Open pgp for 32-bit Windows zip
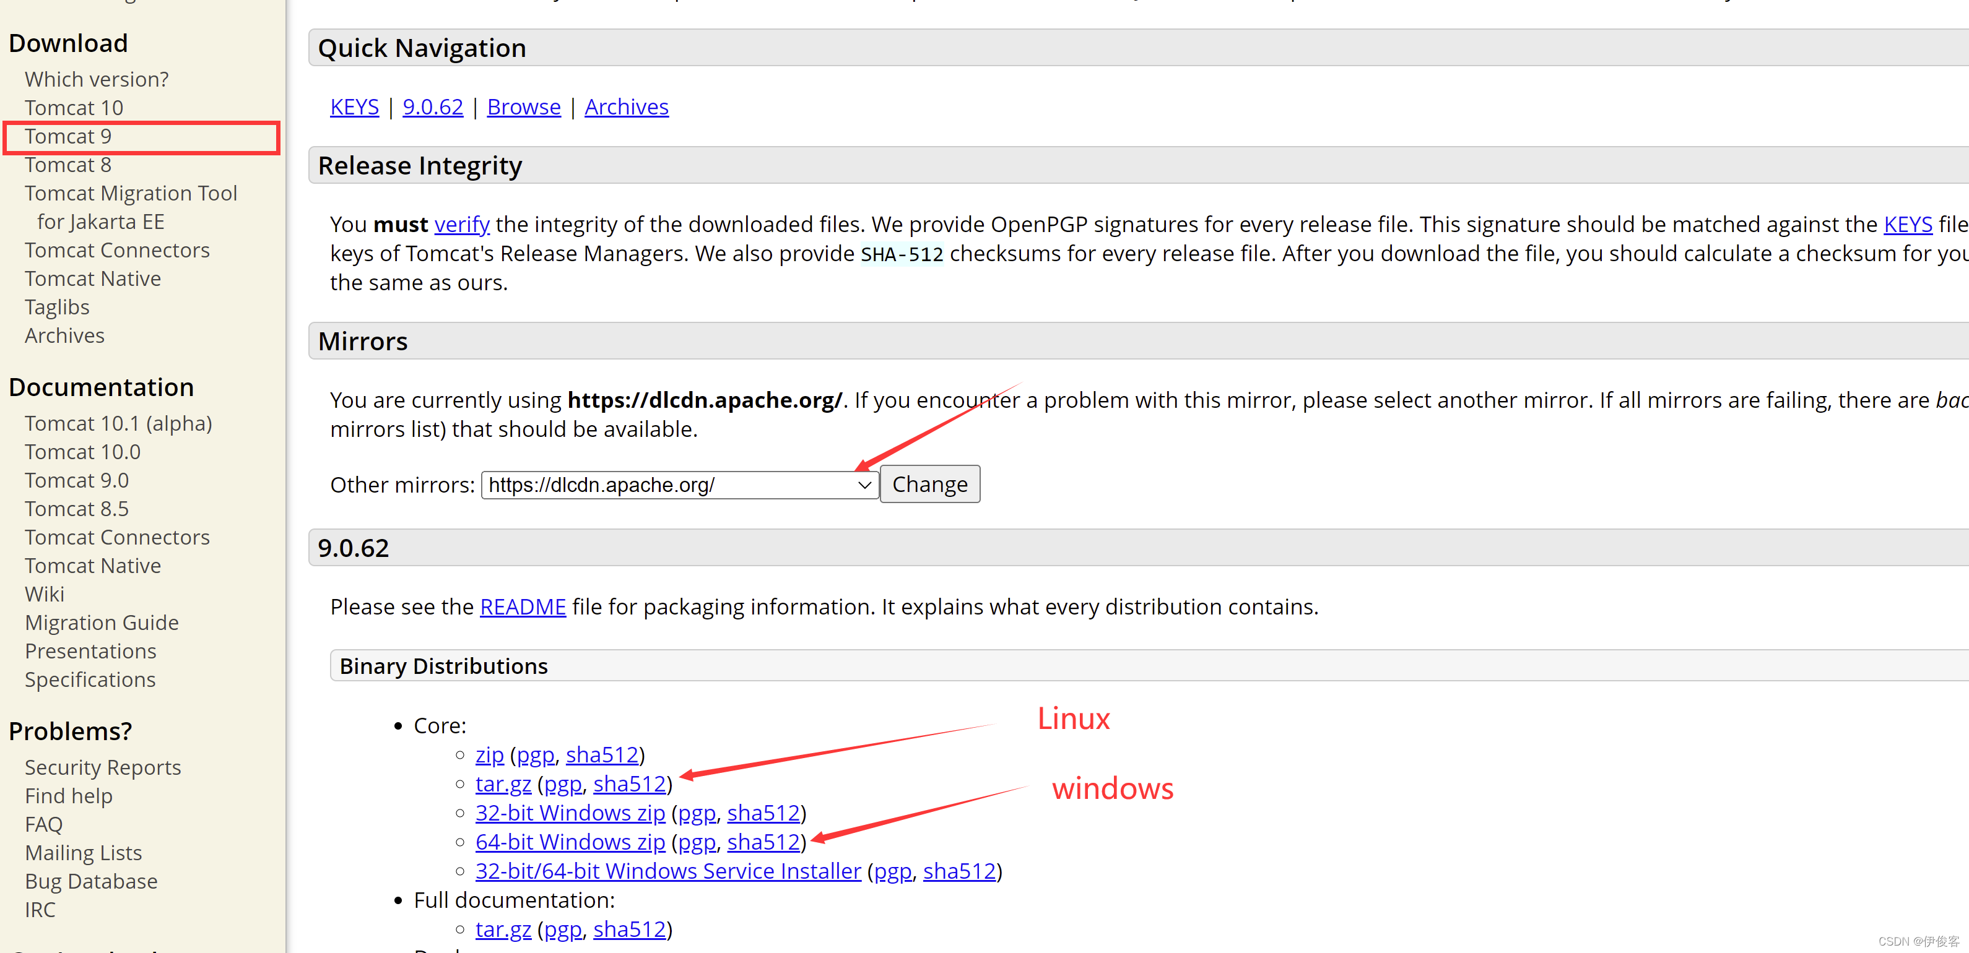The image size is (1969, 953). point(697,813)
